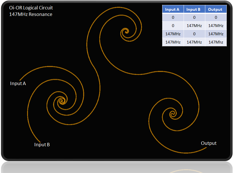Viewport: 237px width, 173px height.
Task: Select the Input B cell in second table row
Action: (194, 26)
